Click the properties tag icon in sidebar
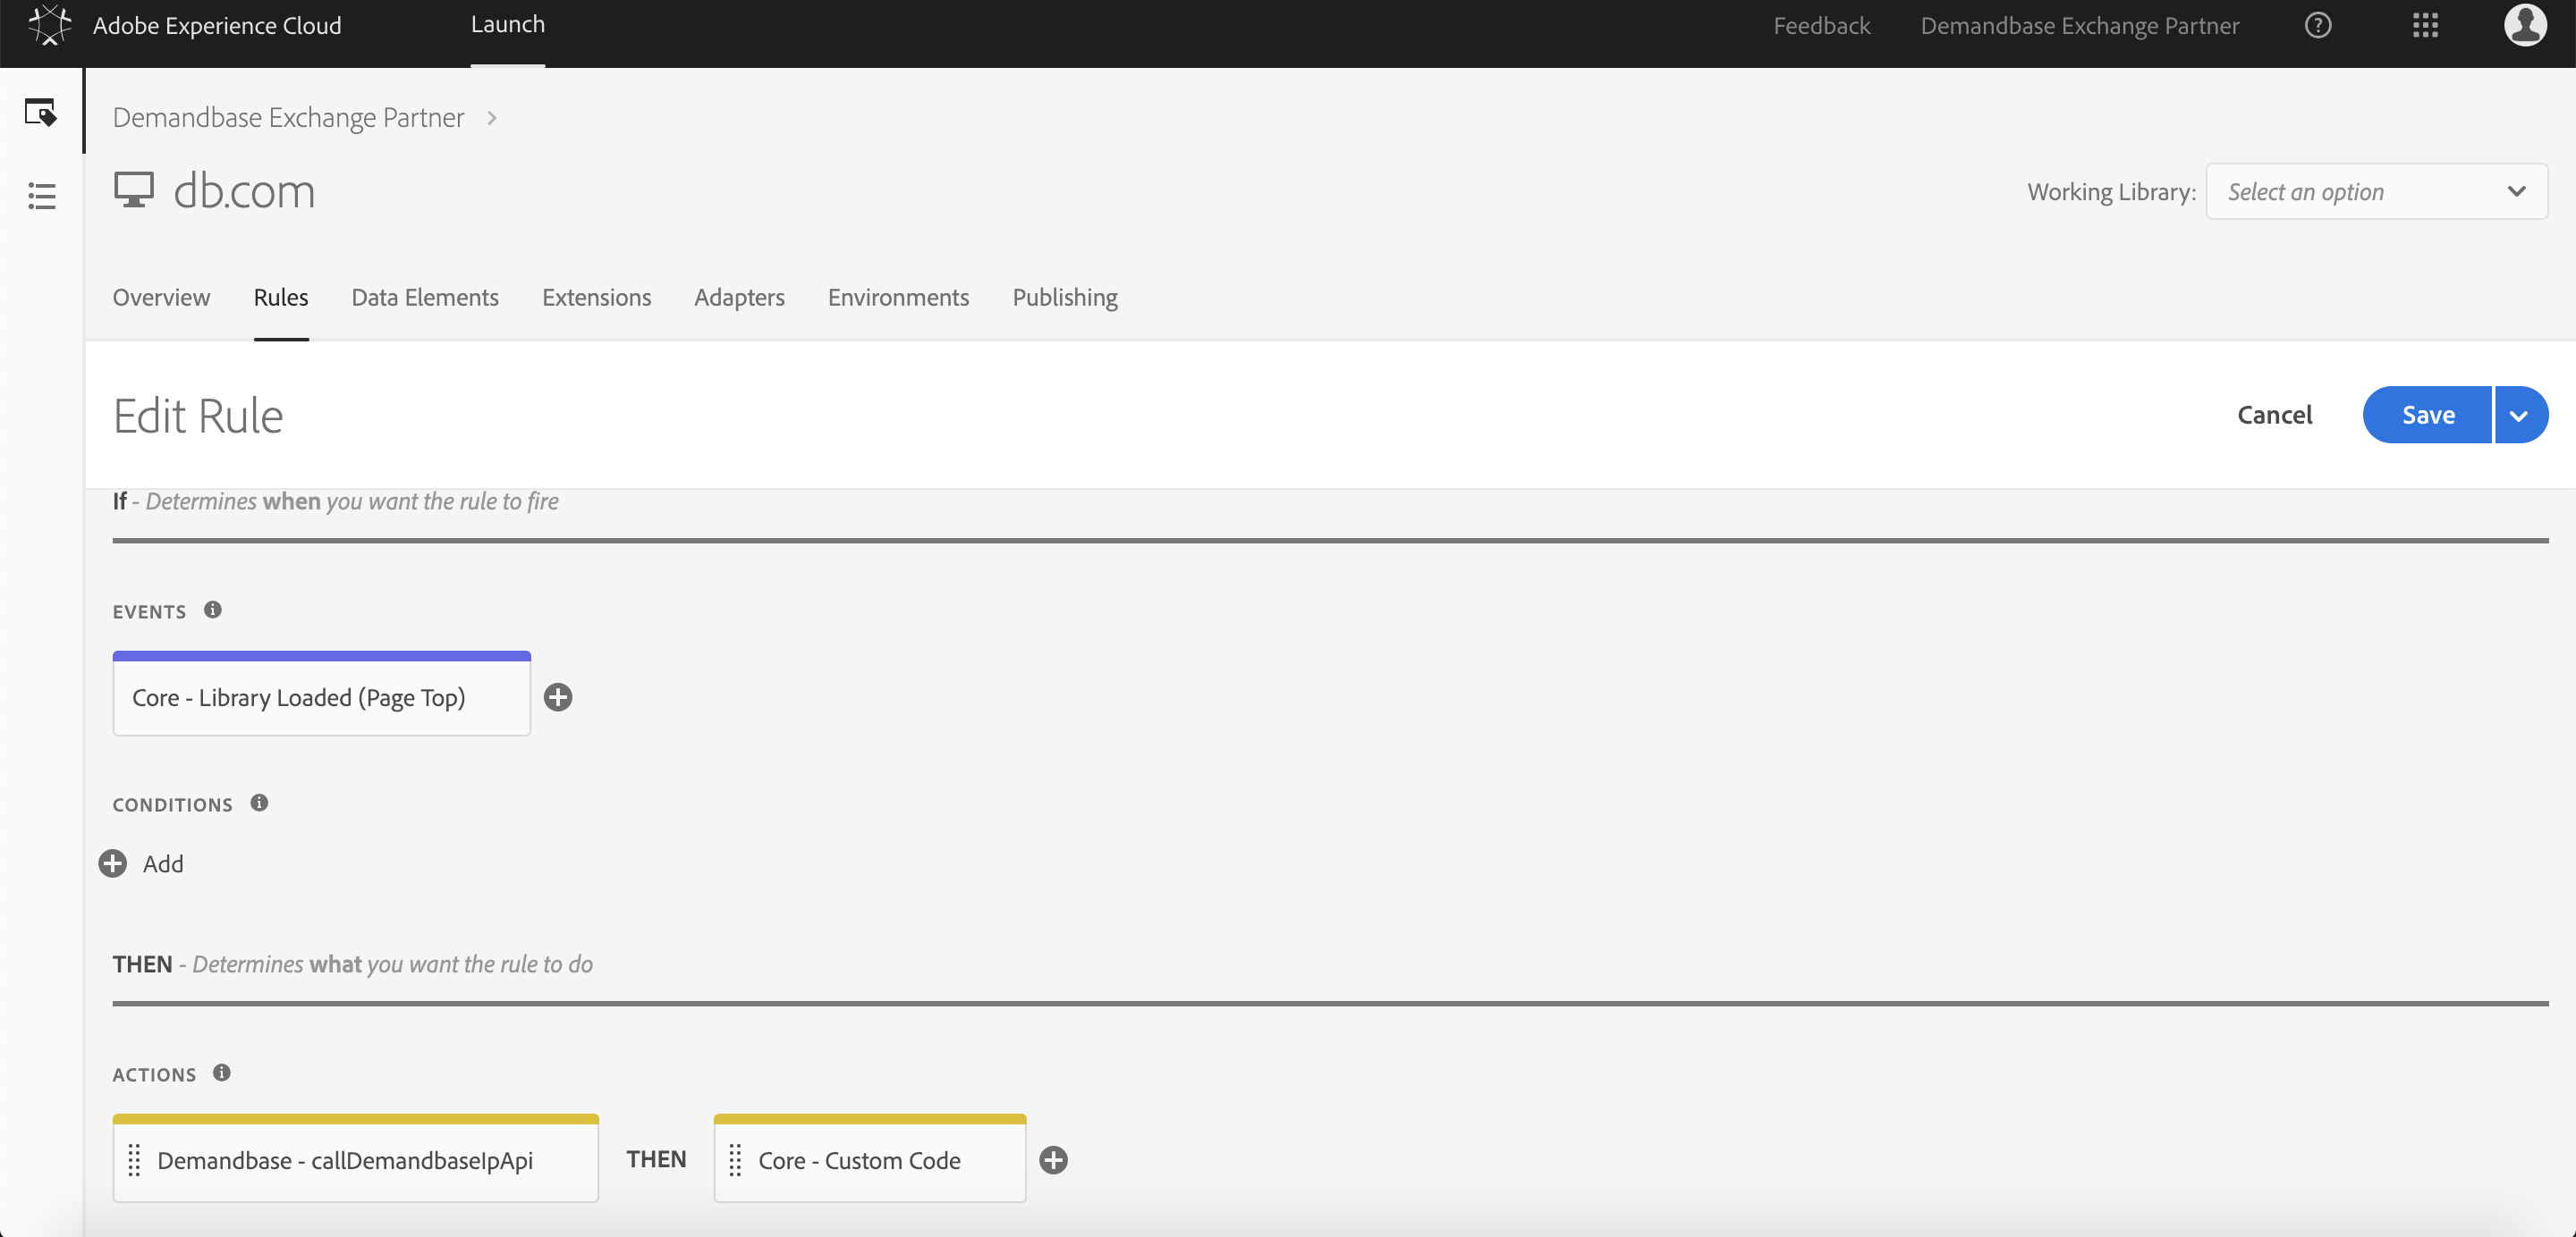This screenshot has height=1237, width=2576. [40, 112]
